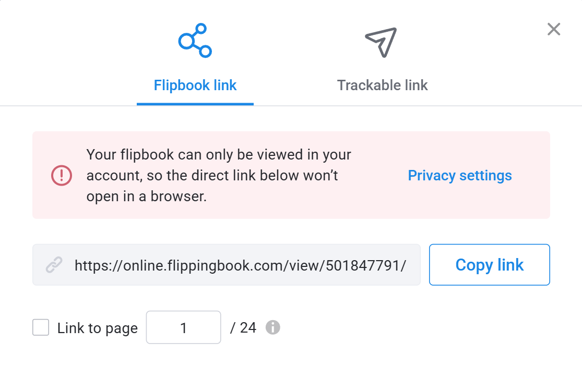Image resolution: width=582 pixels, height=367 pixels.
Task: Click the info icon next to page count
Action: point(273,327)
